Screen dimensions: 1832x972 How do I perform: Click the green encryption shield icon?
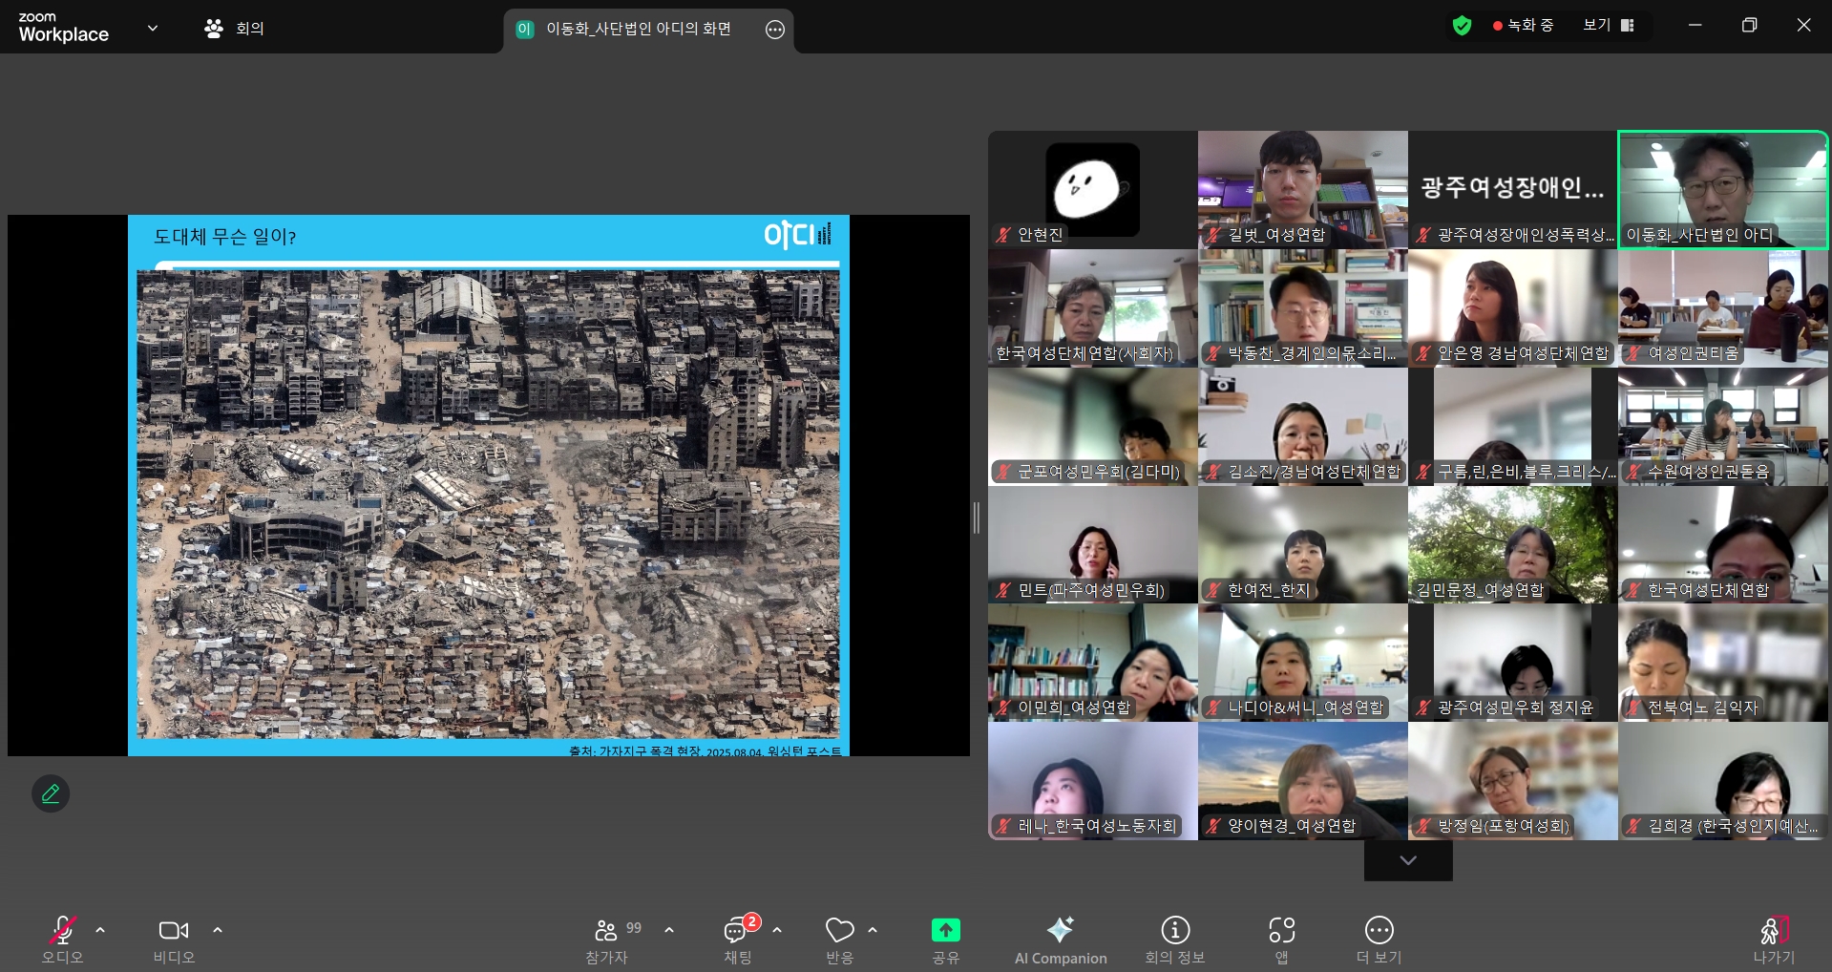click(1462, 26)
